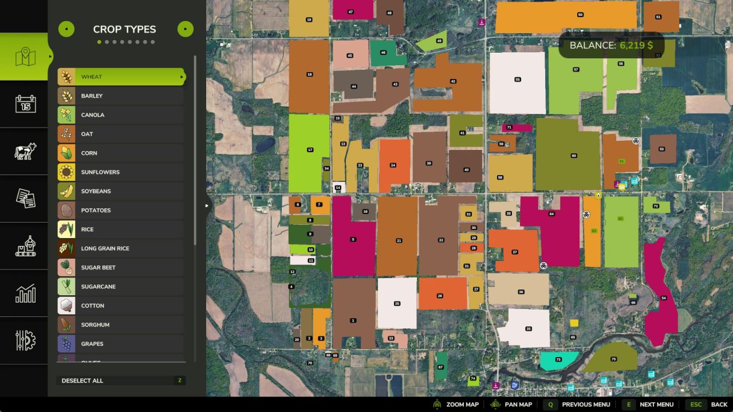Open the map view from the sidebar
The image size is (733, 412).
pos(24,55)
